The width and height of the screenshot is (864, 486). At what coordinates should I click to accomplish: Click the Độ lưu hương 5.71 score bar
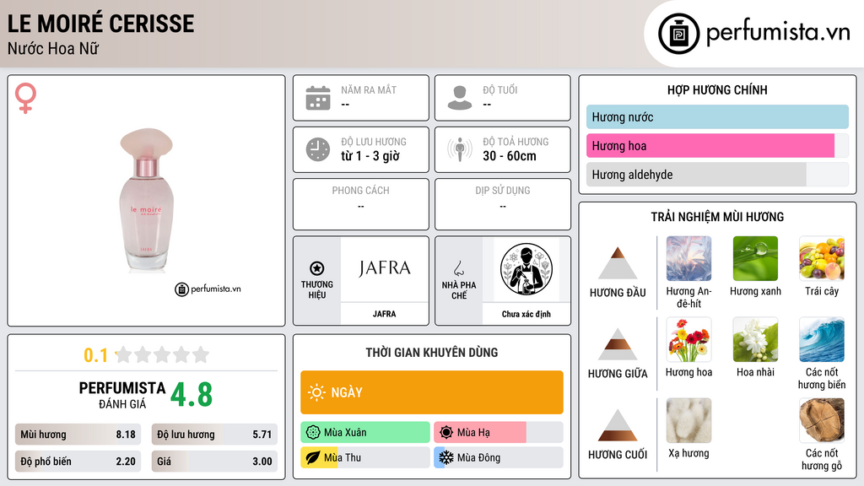click(x=214, y=435)
